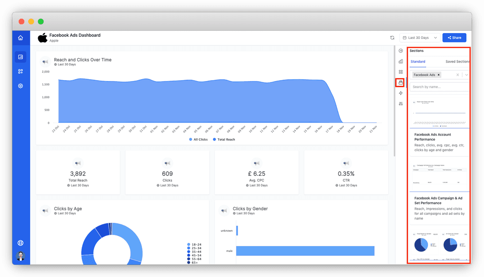This screenshot has height=277, width=484.
Task: Open the Home icon in sidebar
Action: coord(20,38)
